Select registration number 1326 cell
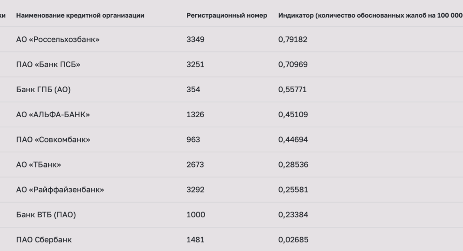 point(195,115)
